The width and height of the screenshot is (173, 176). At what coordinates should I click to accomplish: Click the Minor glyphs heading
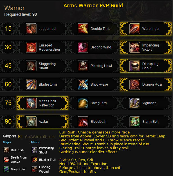35,142
